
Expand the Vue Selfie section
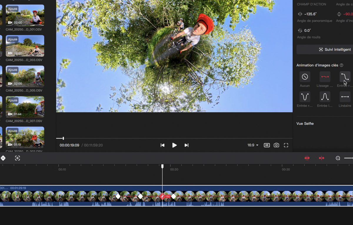pyautogui.click(x=305, y=124)
